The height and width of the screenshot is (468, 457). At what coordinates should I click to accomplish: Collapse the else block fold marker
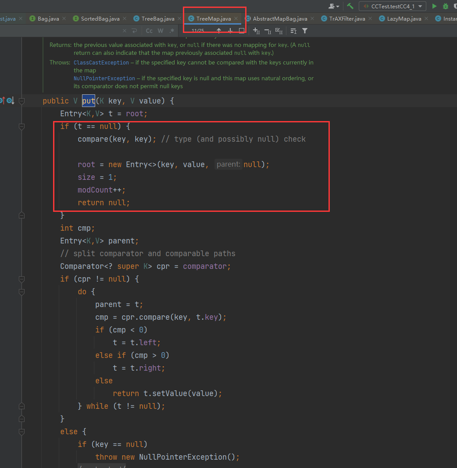[21, 432]
